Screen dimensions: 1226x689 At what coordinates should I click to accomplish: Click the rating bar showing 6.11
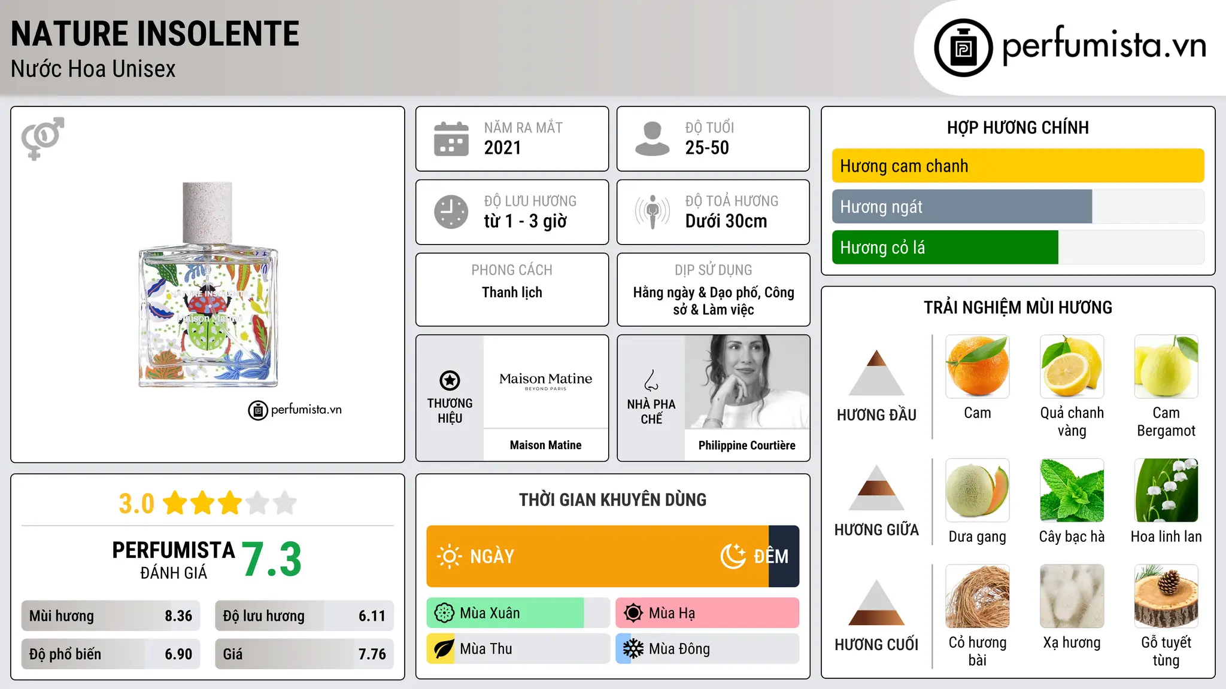(x=304, y=616)
